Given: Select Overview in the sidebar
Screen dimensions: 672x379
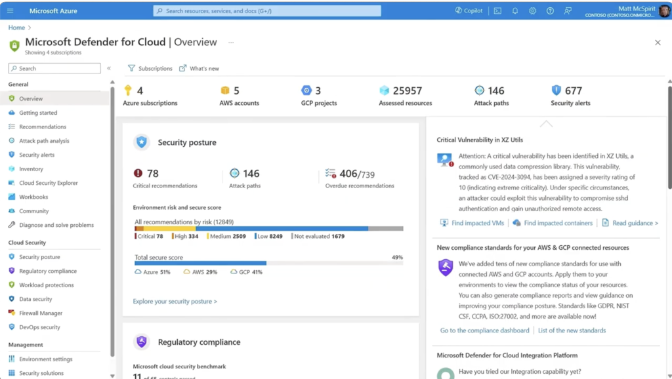Looking at the screenshot, I should point(54,98).
